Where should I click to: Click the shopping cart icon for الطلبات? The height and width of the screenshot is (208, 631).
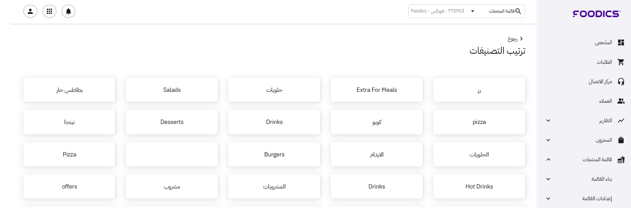click(x=621, y=62)
